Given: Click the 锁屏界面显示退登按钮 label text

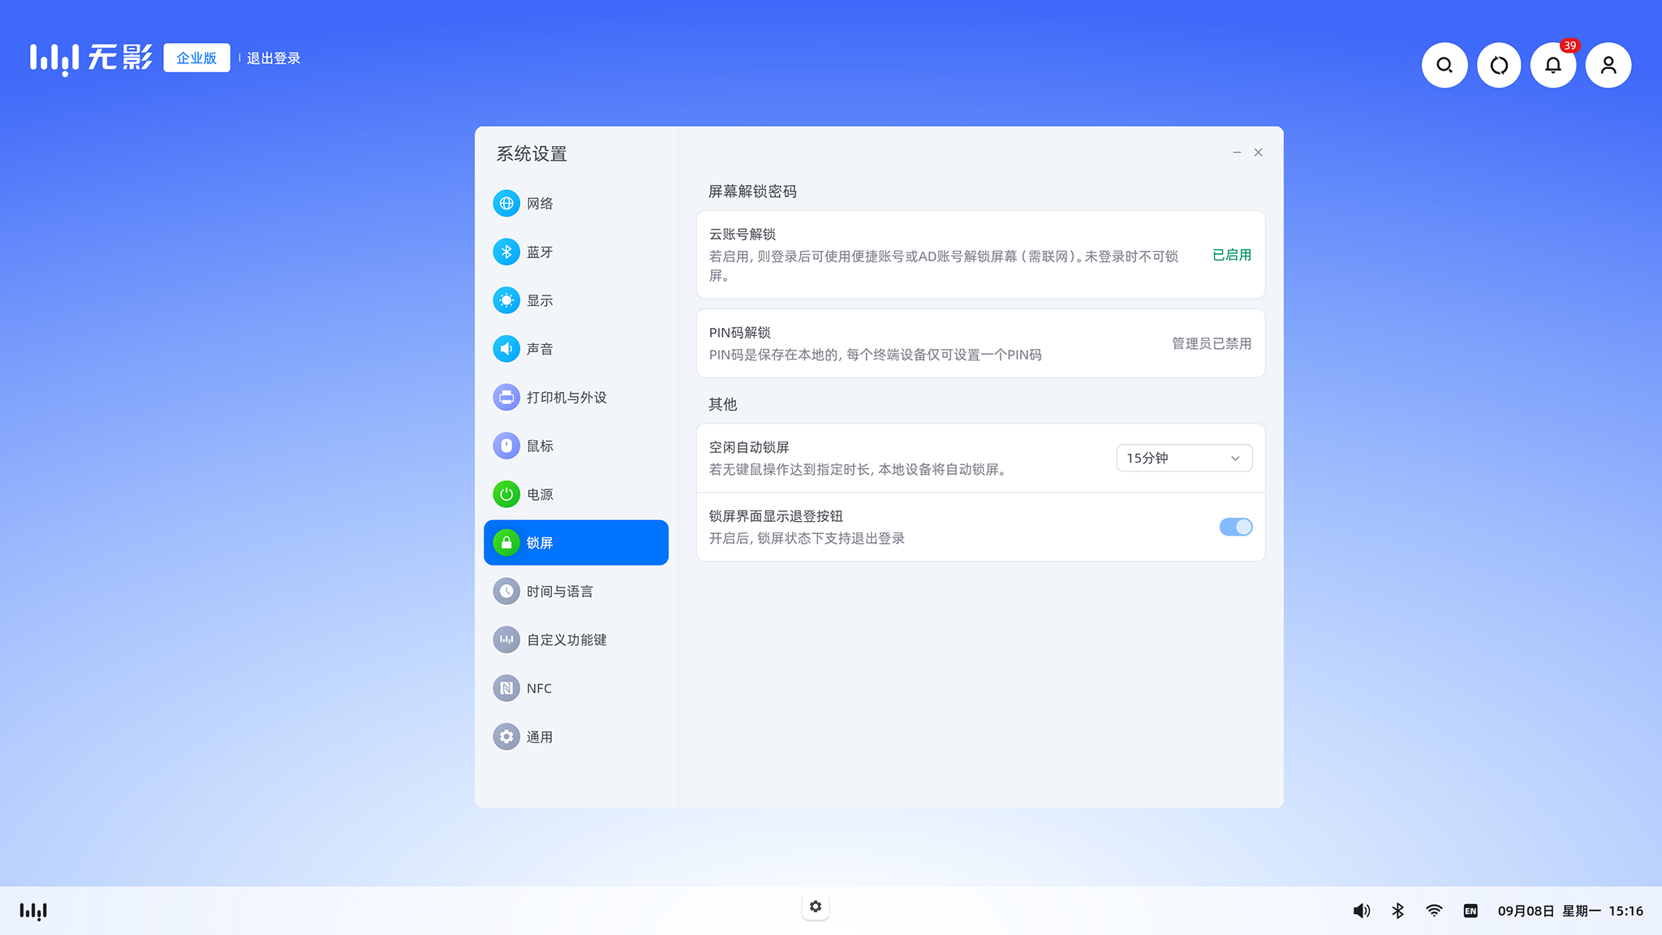Looking at the screenshot, I should 776,516.
